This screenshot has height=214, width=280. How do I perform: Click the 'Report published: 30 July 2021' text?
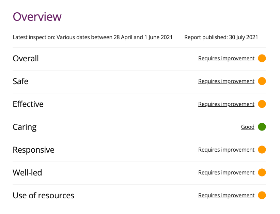point(221,37)
